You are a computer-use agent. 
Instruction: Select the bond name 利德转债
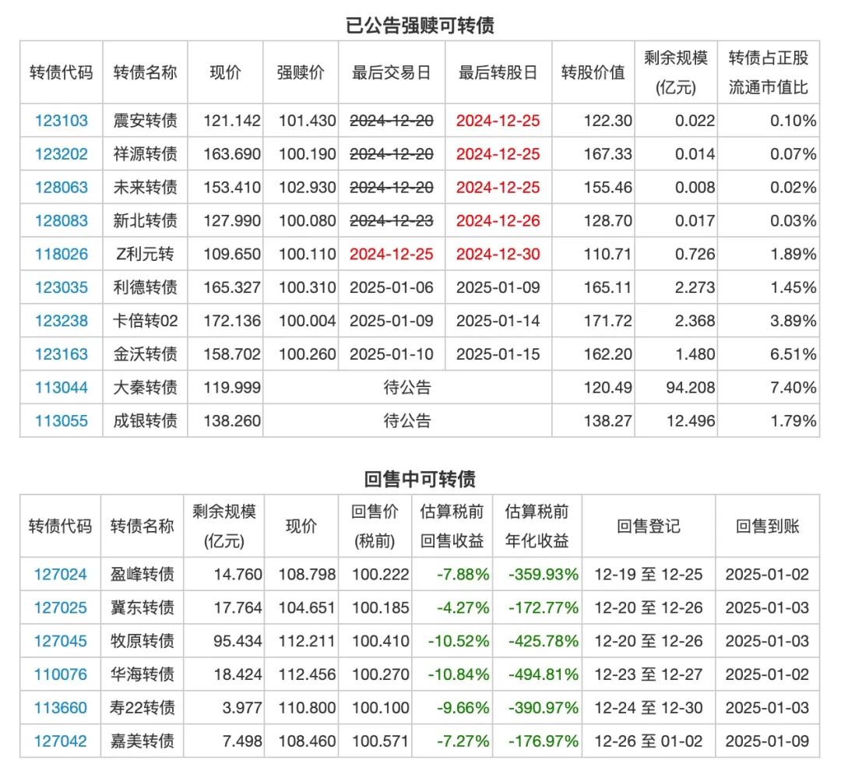pyautogui.click(x=145, y=287)
